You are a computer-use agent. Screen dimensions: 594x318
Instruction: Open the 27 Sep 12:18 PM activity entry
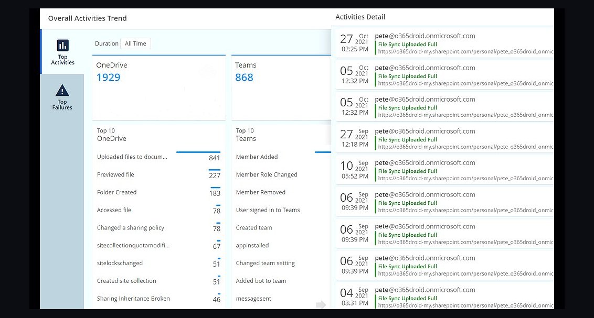click(445, 139)
